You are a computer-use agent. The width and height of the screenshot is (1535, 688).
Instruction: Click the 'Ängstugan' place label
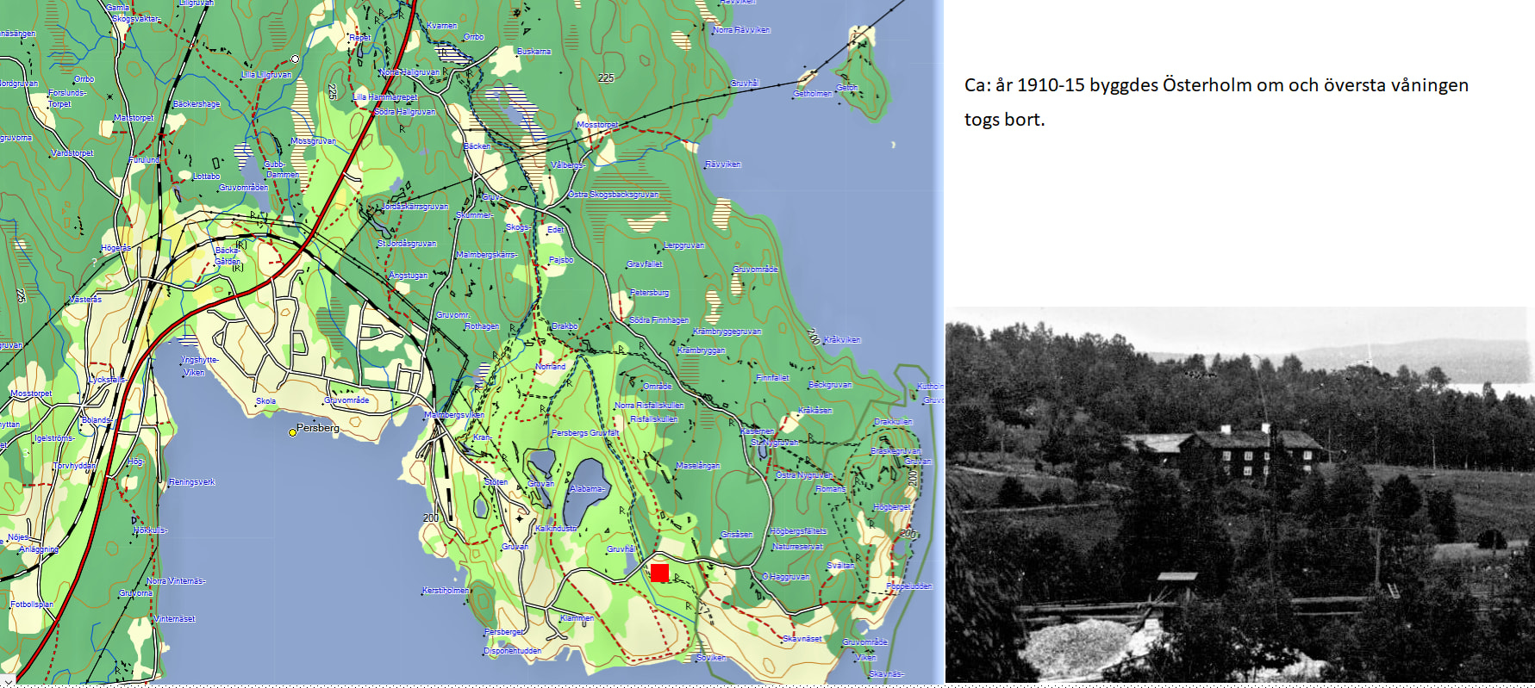click(x=408, y=276)
